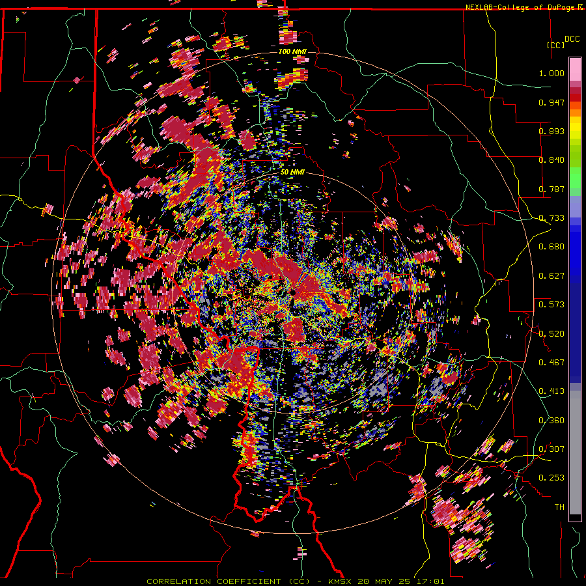Click the 100 NMI range ring label
This screenshot has height=586, width=586.
(292, 51)
